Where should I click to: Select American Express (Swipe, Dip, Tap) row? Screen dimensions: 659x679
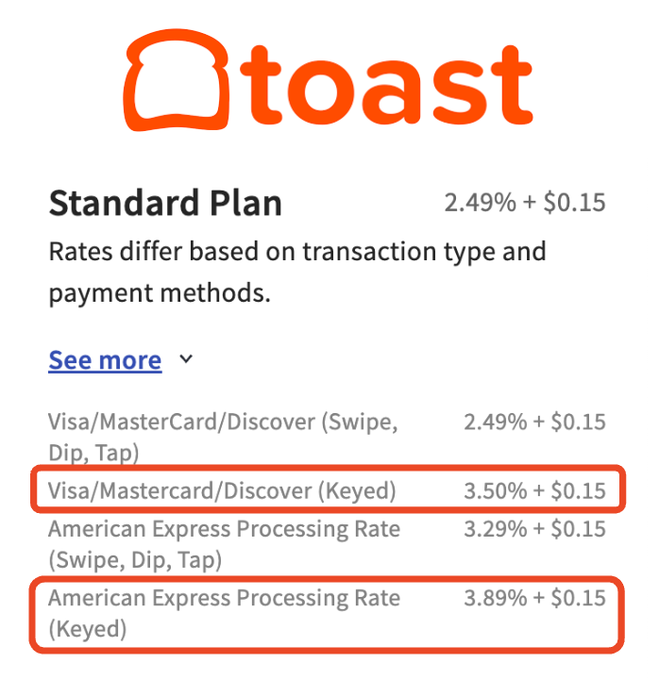point(327,544)
